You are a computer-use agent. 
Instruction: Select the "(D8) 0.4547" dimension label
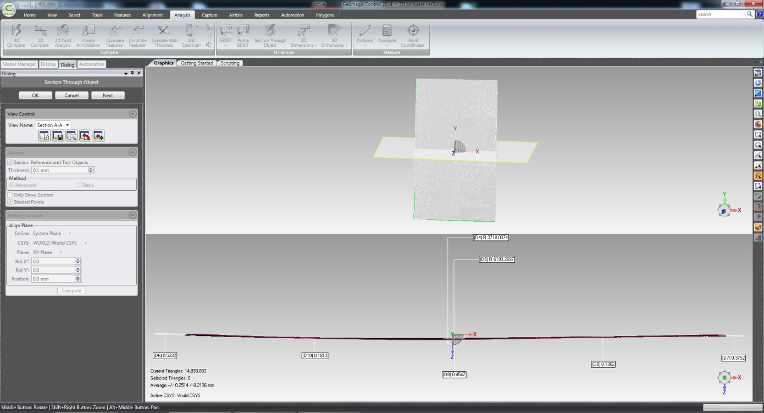click(454, 375)
